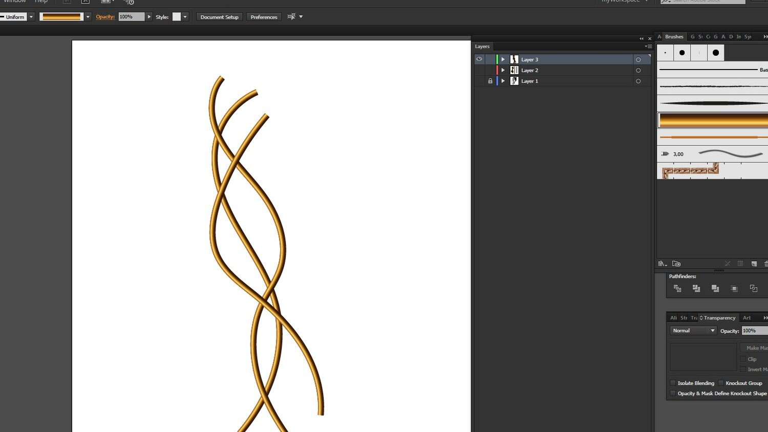Click the Style swatch box
768x432 pixels.
pos(177,17)
